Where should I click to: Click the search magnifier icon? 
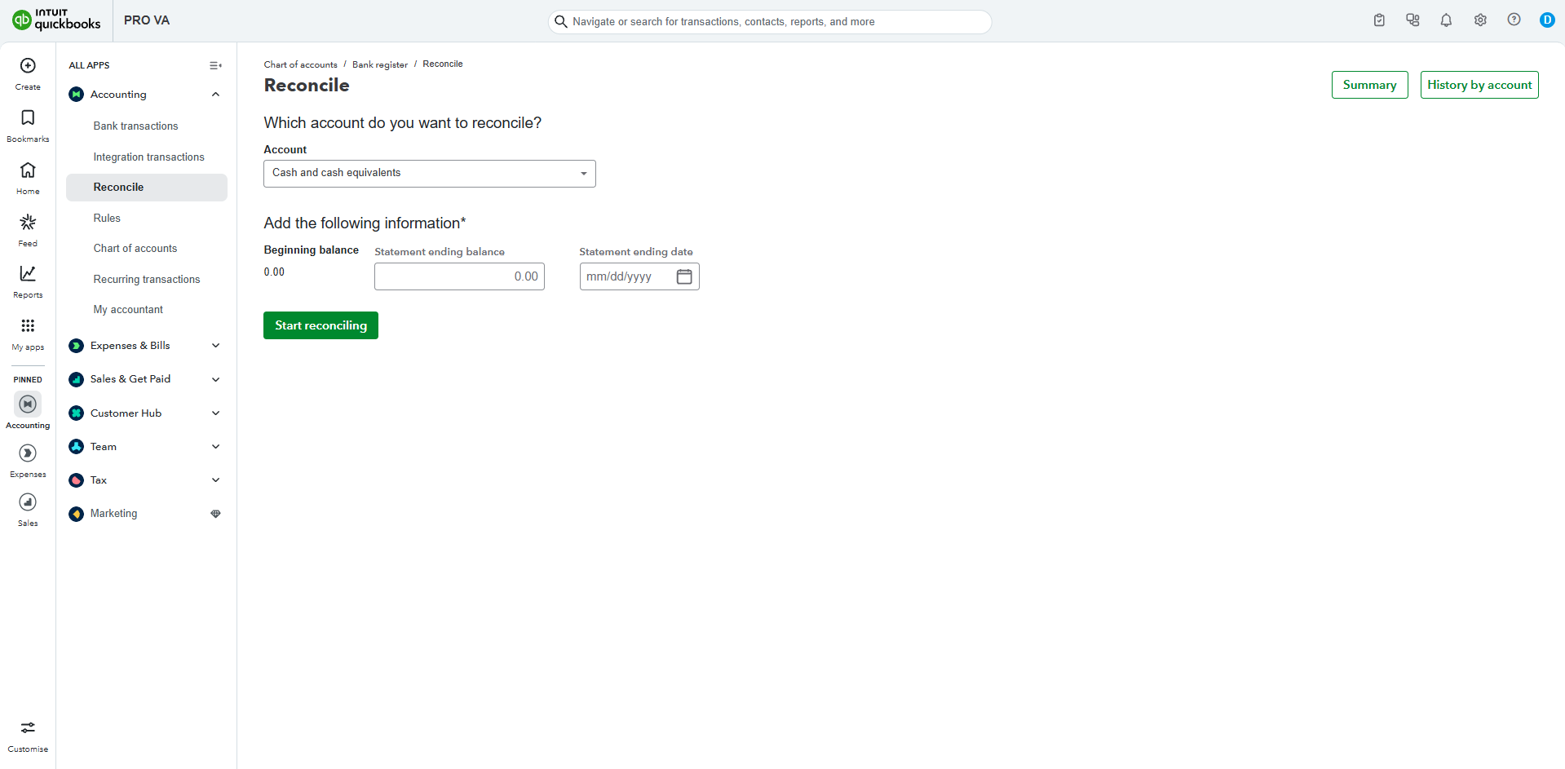coord(561,22)
